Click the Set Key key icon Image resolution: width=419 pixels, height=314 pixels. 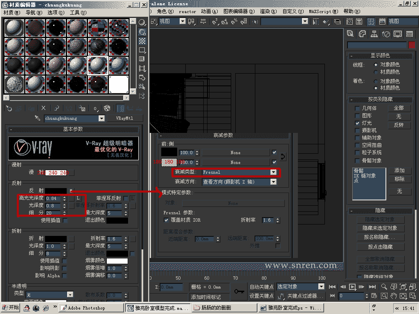(x=239, y=291)
